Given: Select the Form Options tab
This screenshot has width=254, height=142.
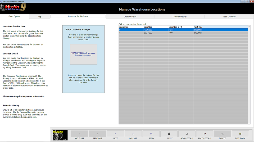Looking at the screenshot, I should tap(14, 16).
